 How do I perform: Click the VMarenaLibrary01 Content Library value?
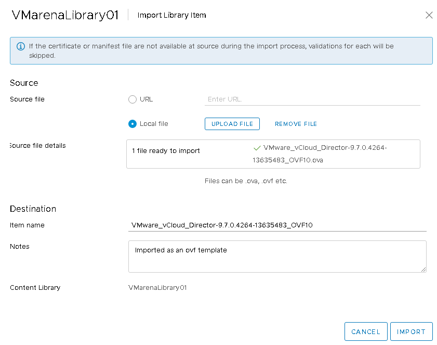click(x=157, y=287)
